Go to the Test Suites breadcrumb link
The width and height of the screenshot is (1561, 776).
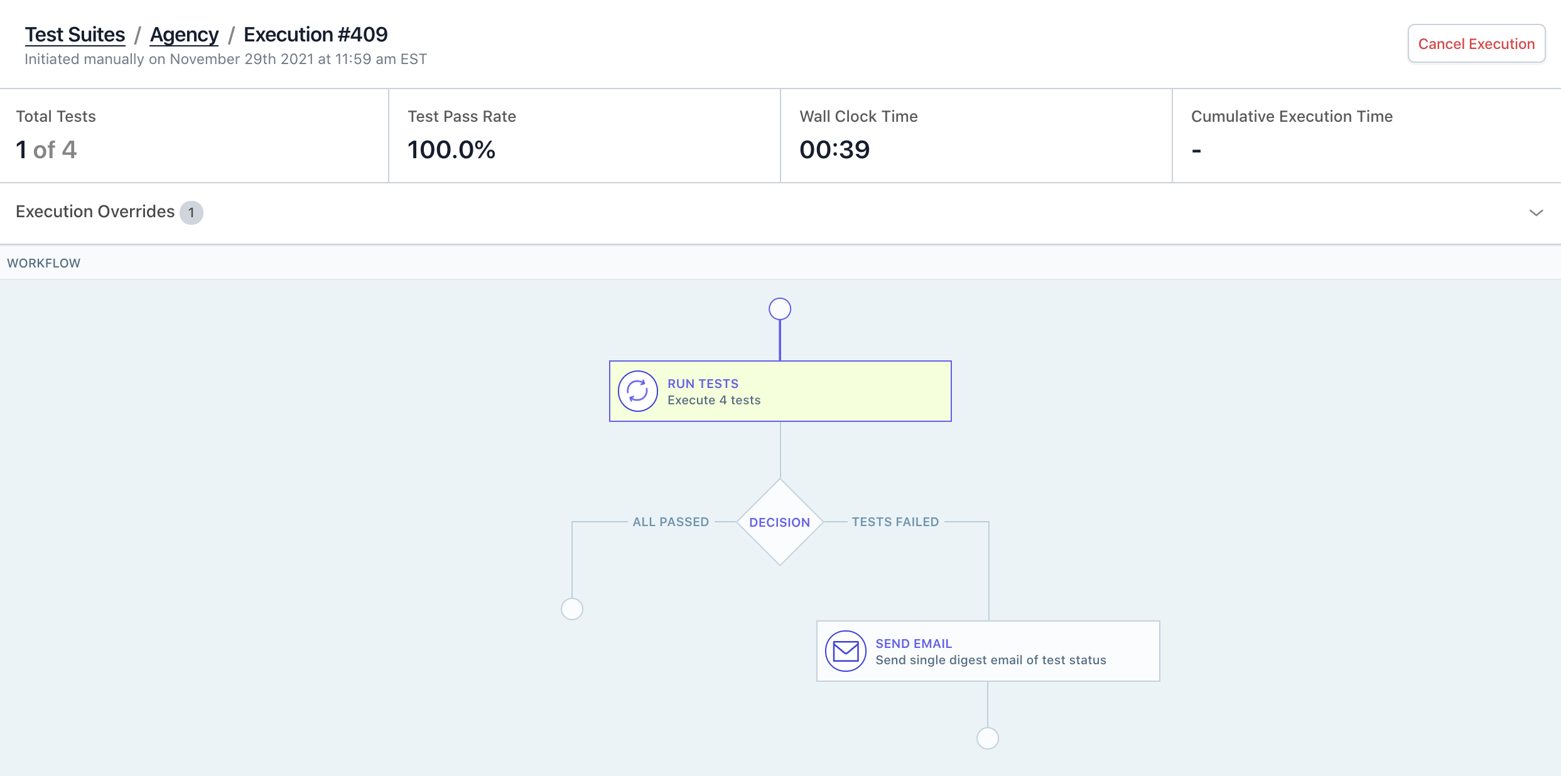(75, 35)
